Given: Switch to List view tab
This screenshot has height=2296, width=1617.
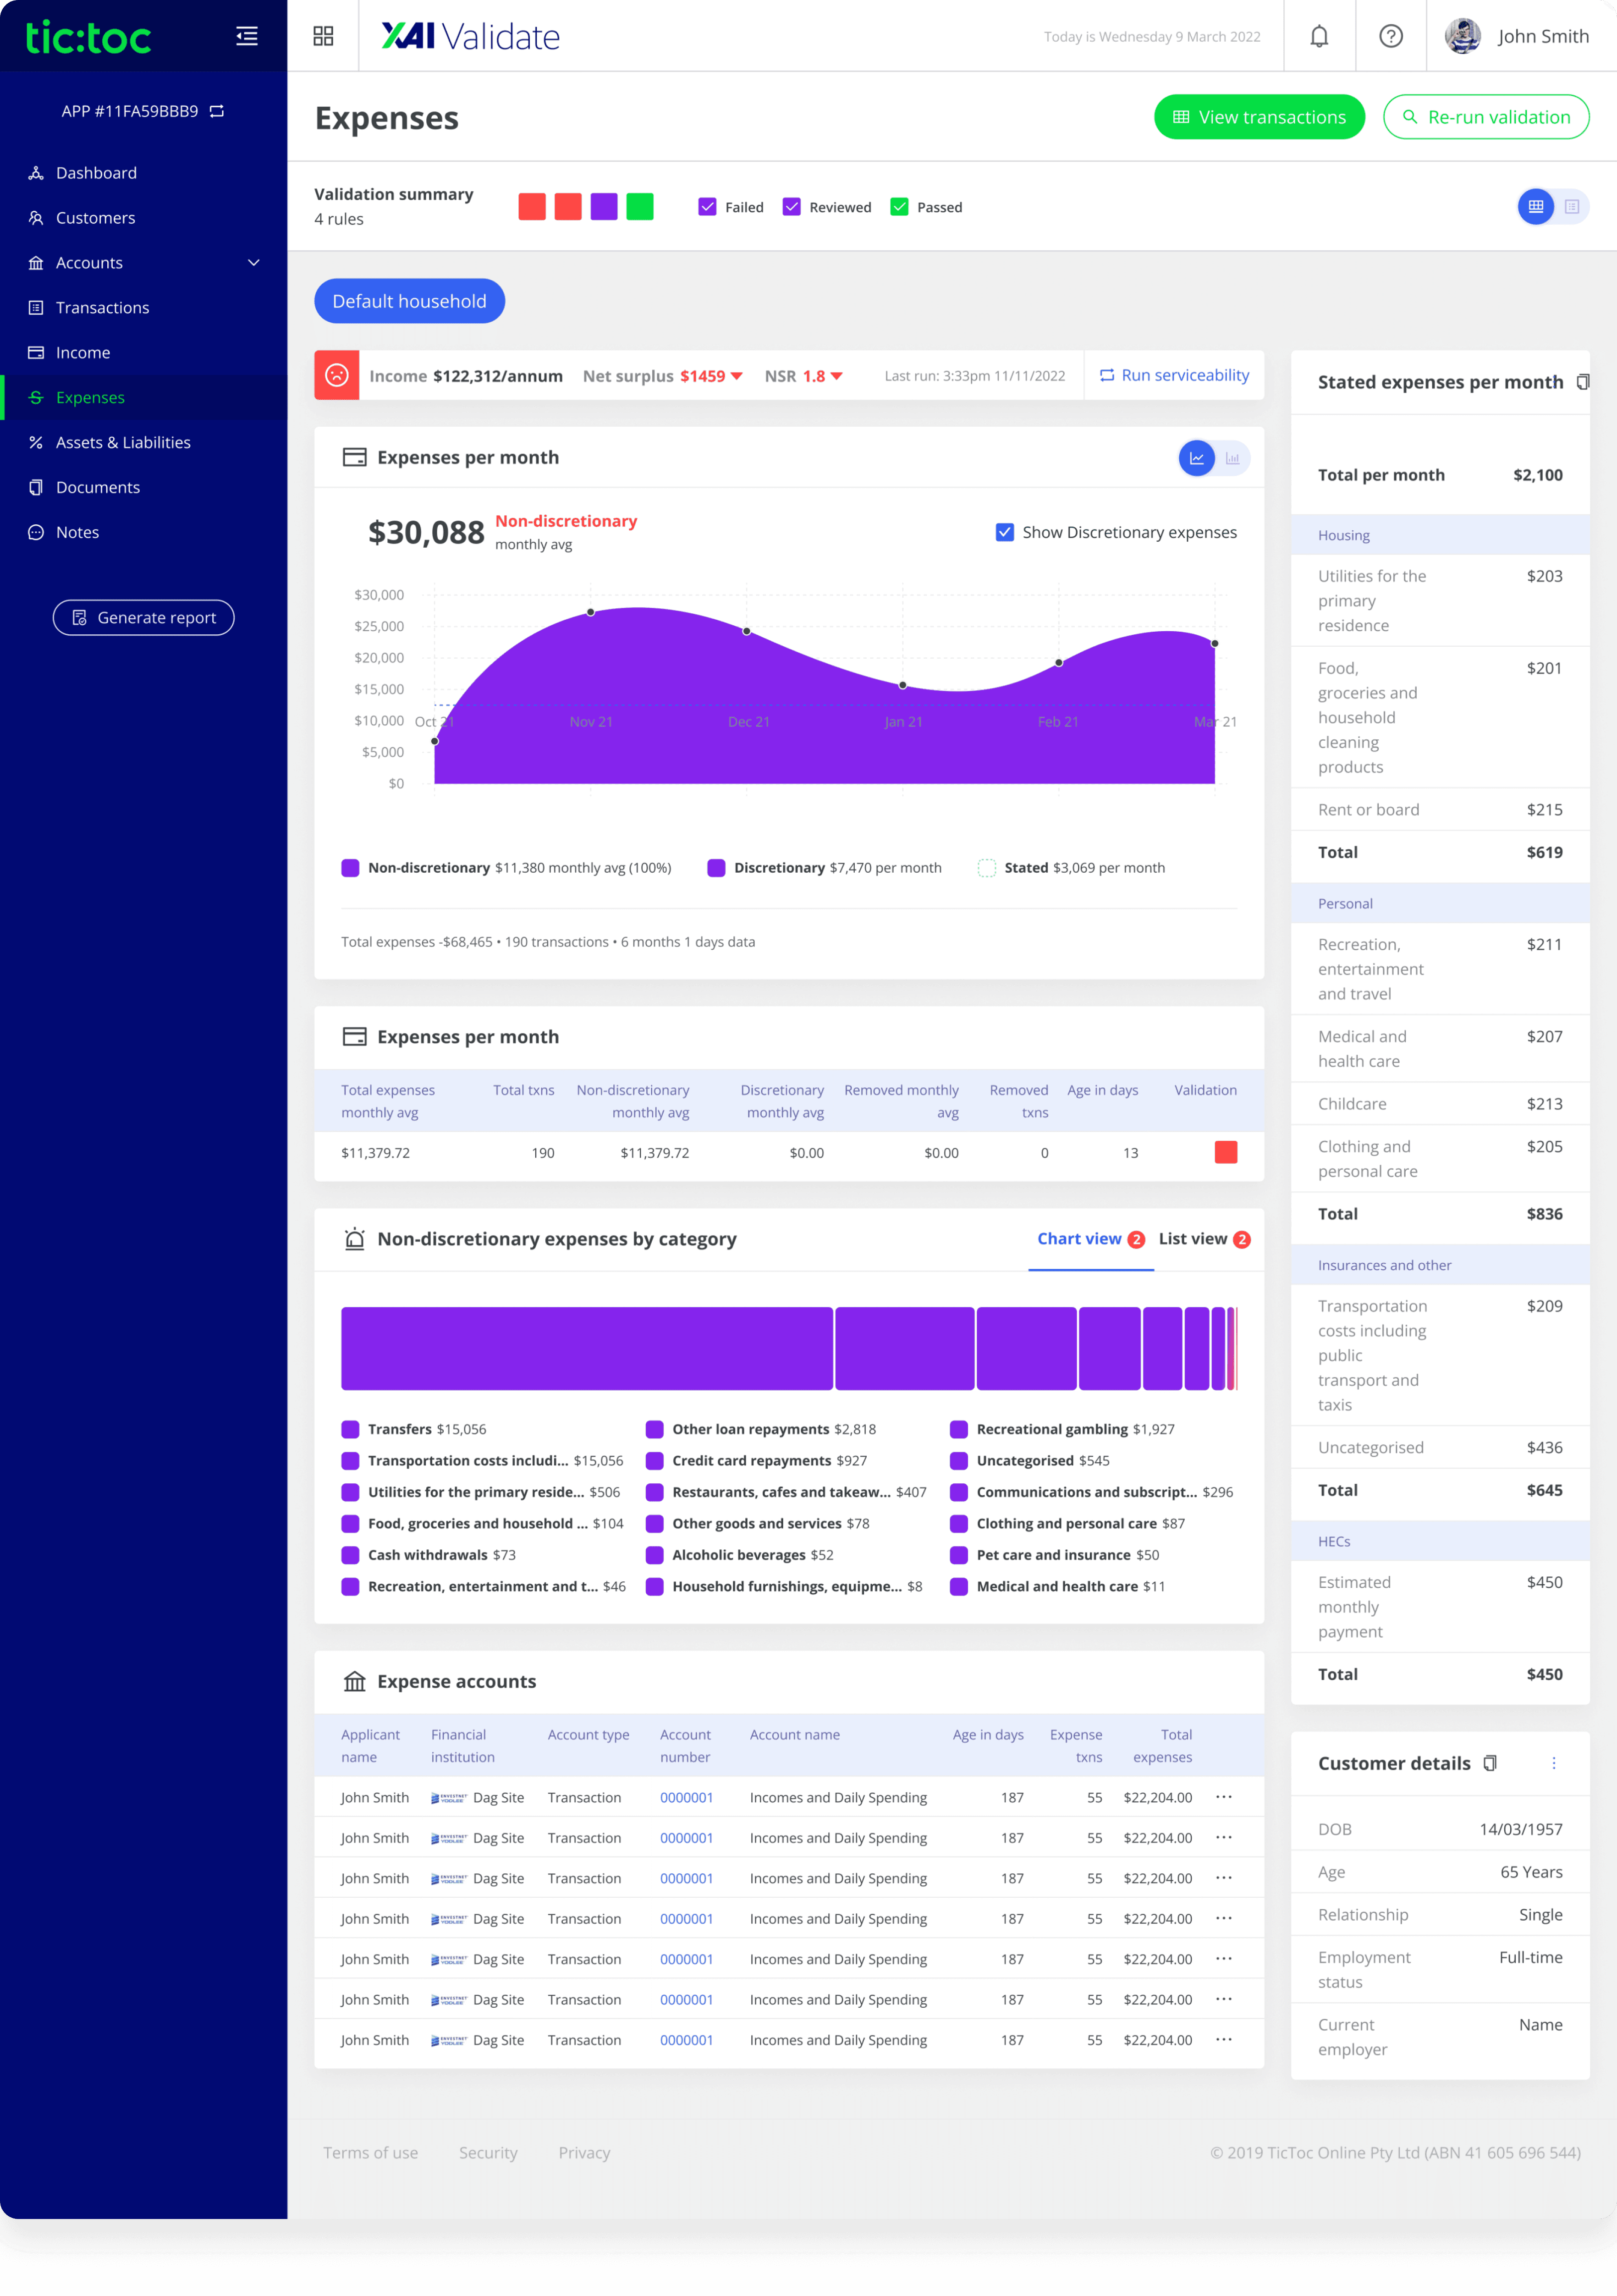Looking at the screenshot, I should (1204, 1239).
